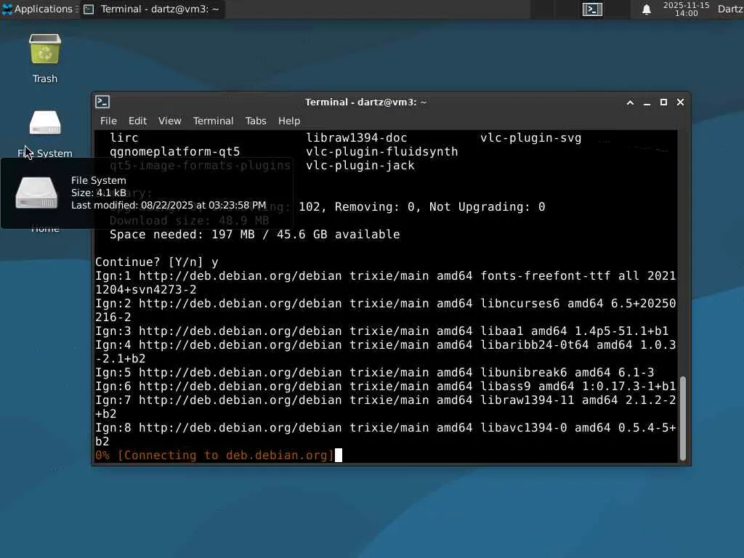
Task: Click the 'lirc' package name
Action: 124,138
